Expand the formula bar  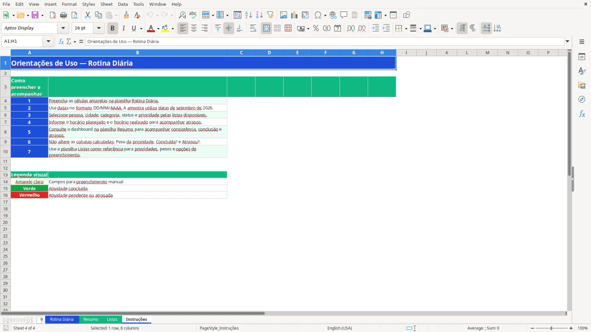(567, 42)
